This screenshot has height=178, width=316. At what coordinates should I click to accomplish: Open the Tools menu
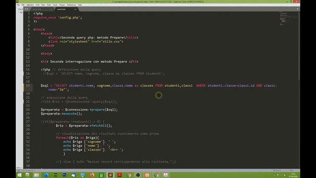55,5
